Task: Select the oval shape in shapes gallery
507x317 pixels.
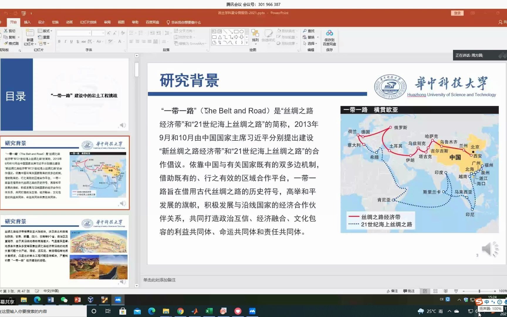Action: (x=241, y=31)
